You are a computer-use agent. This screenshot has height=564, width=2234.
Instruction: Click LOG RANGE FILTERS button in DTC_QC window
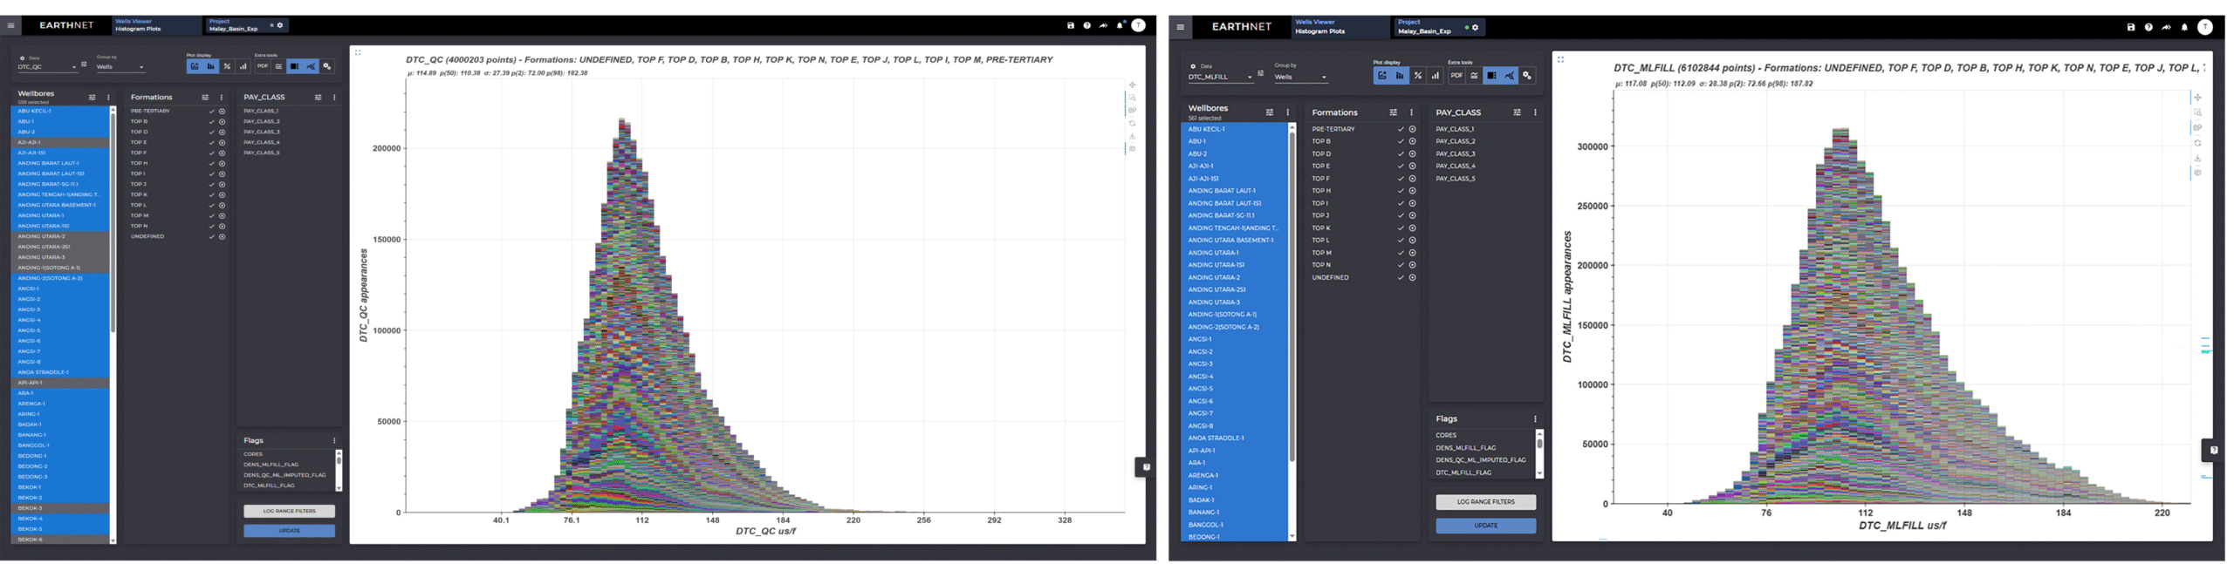(x=289, y=512)
